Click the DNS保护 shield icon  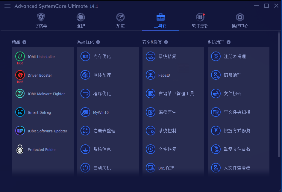(x=151, y=168)
